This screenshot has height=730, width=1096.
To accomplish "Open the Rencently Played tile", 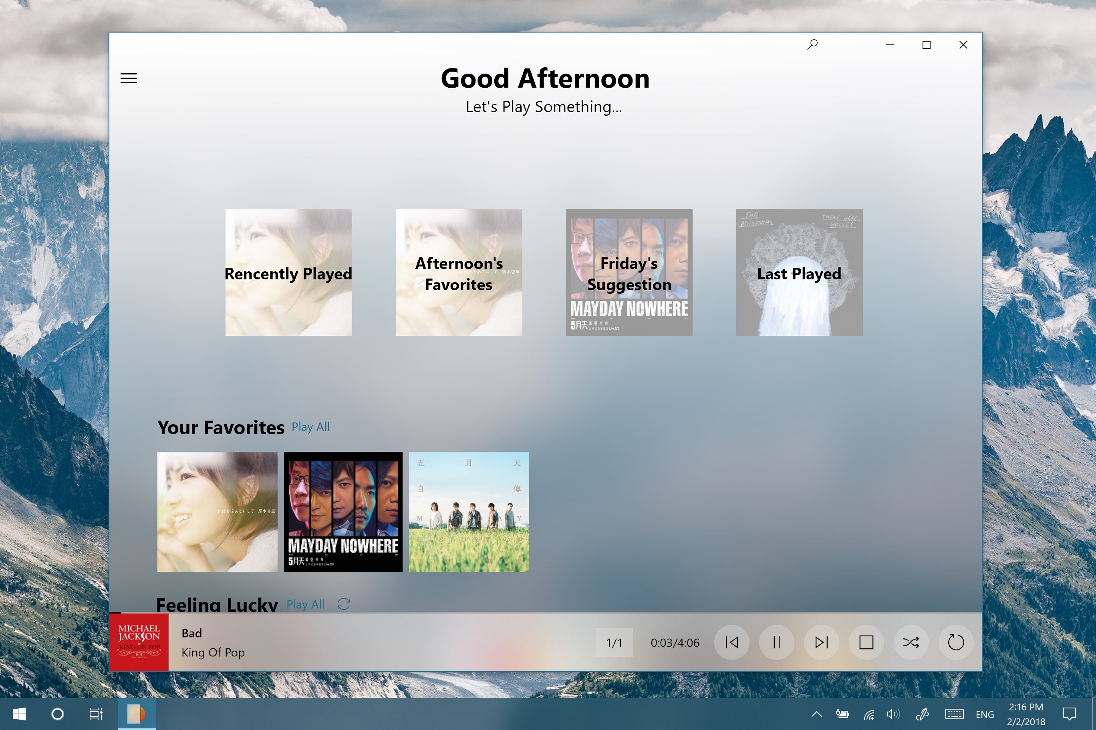I will click(288, 273).
